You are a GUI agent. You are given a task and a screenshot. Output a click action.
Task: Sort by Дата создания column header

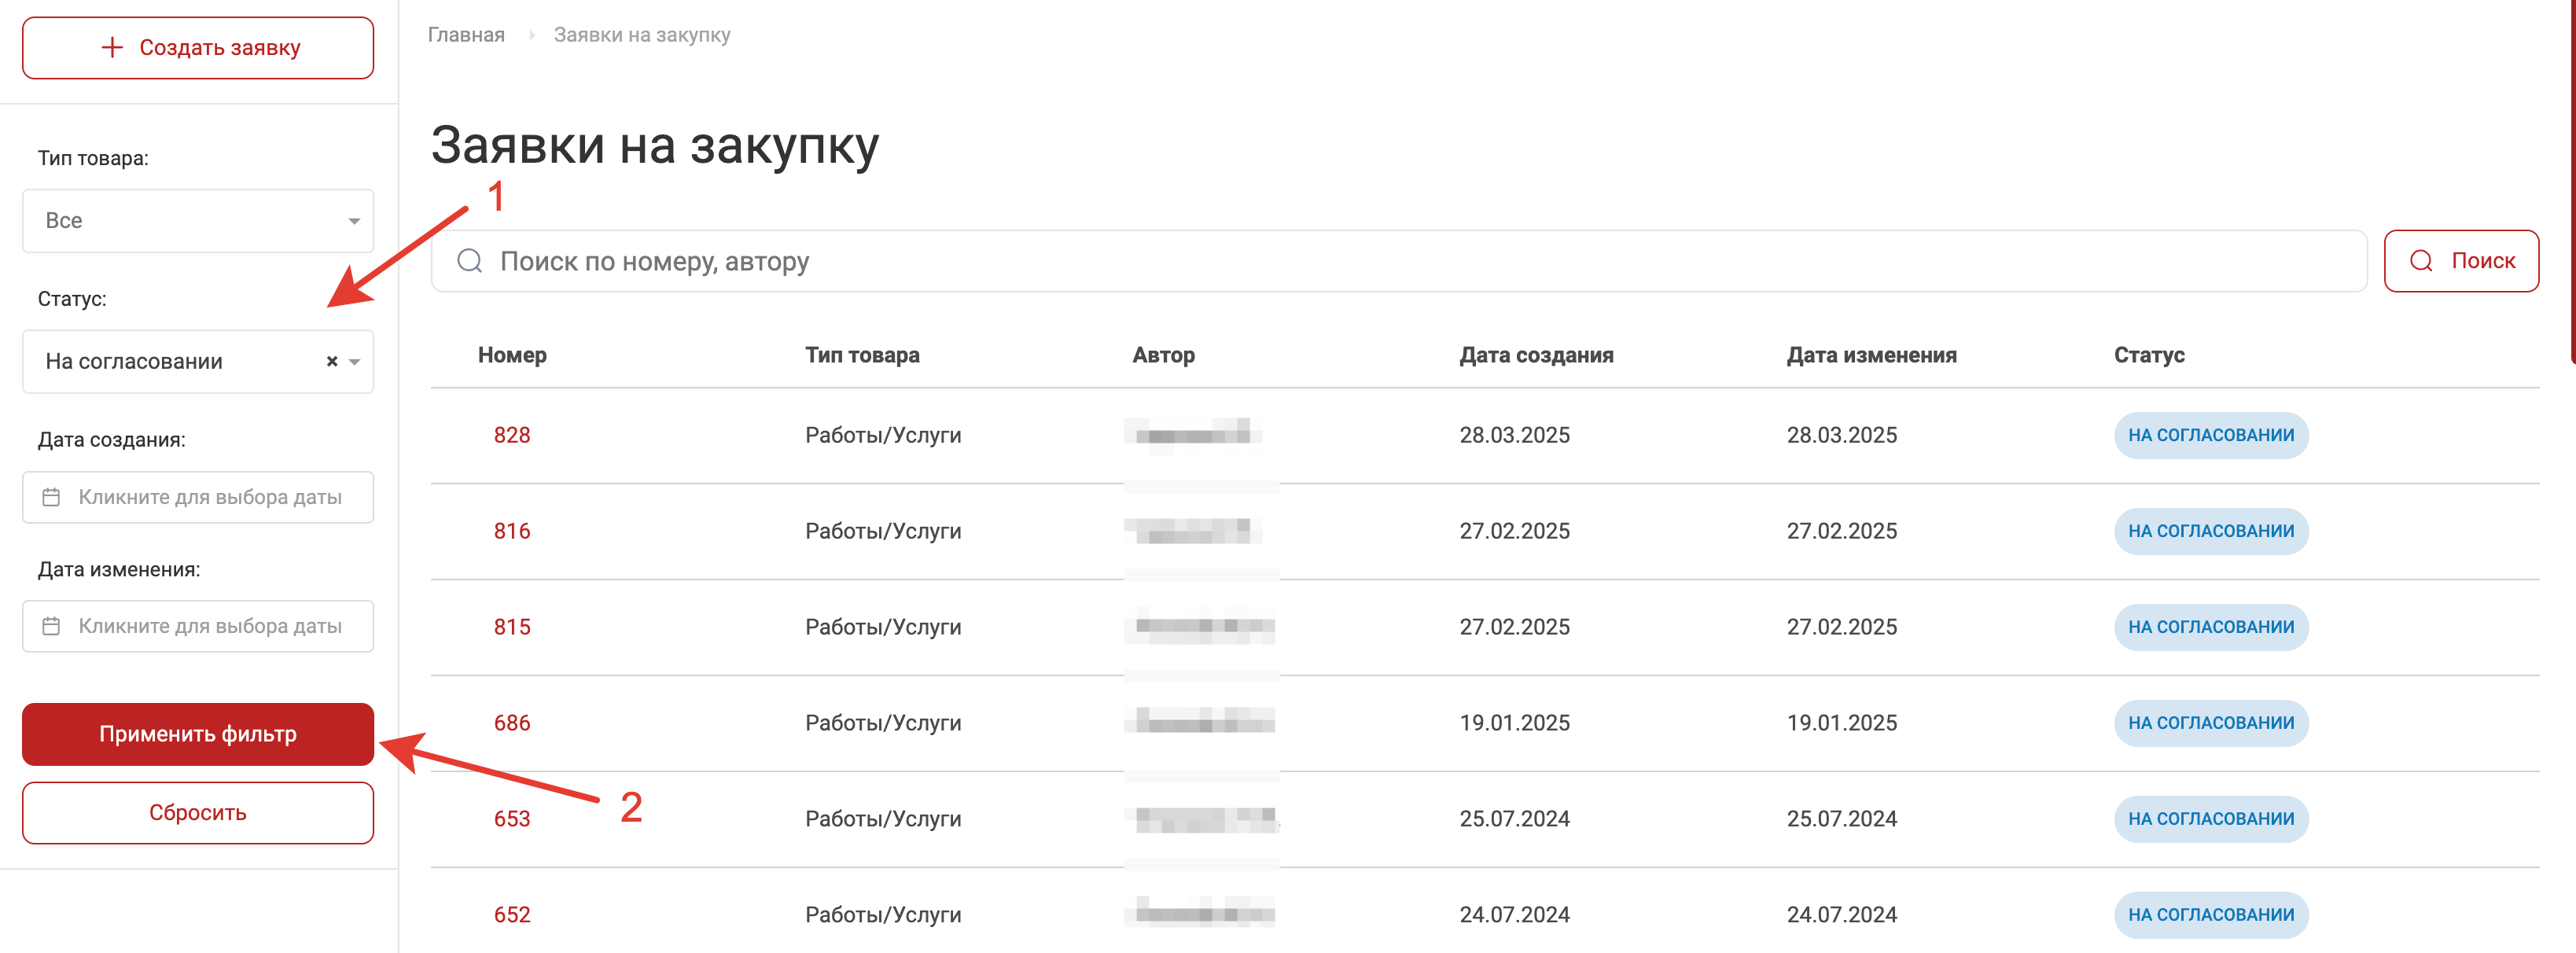pyautogui.click(x=1536, y=355)
